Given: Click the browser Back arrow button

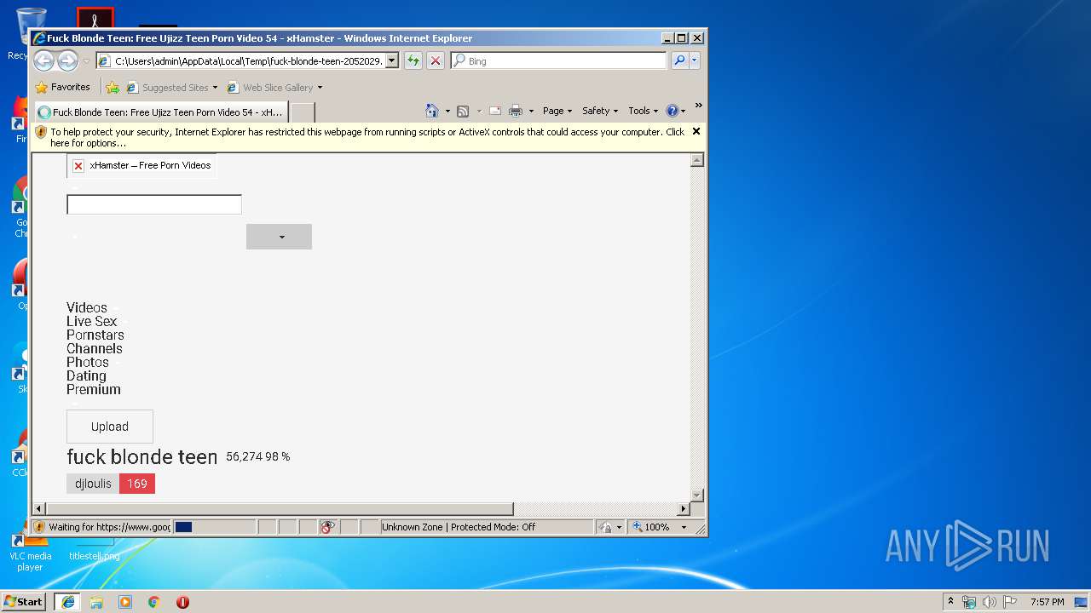Looking at the screenshot, I should pos(43,60).
